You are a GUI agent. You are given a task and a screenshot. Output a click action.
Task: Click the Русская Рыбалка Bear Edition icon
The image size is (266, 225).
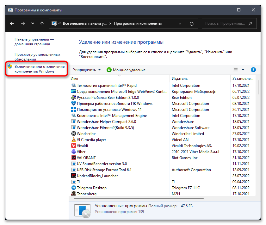[73, 97]
